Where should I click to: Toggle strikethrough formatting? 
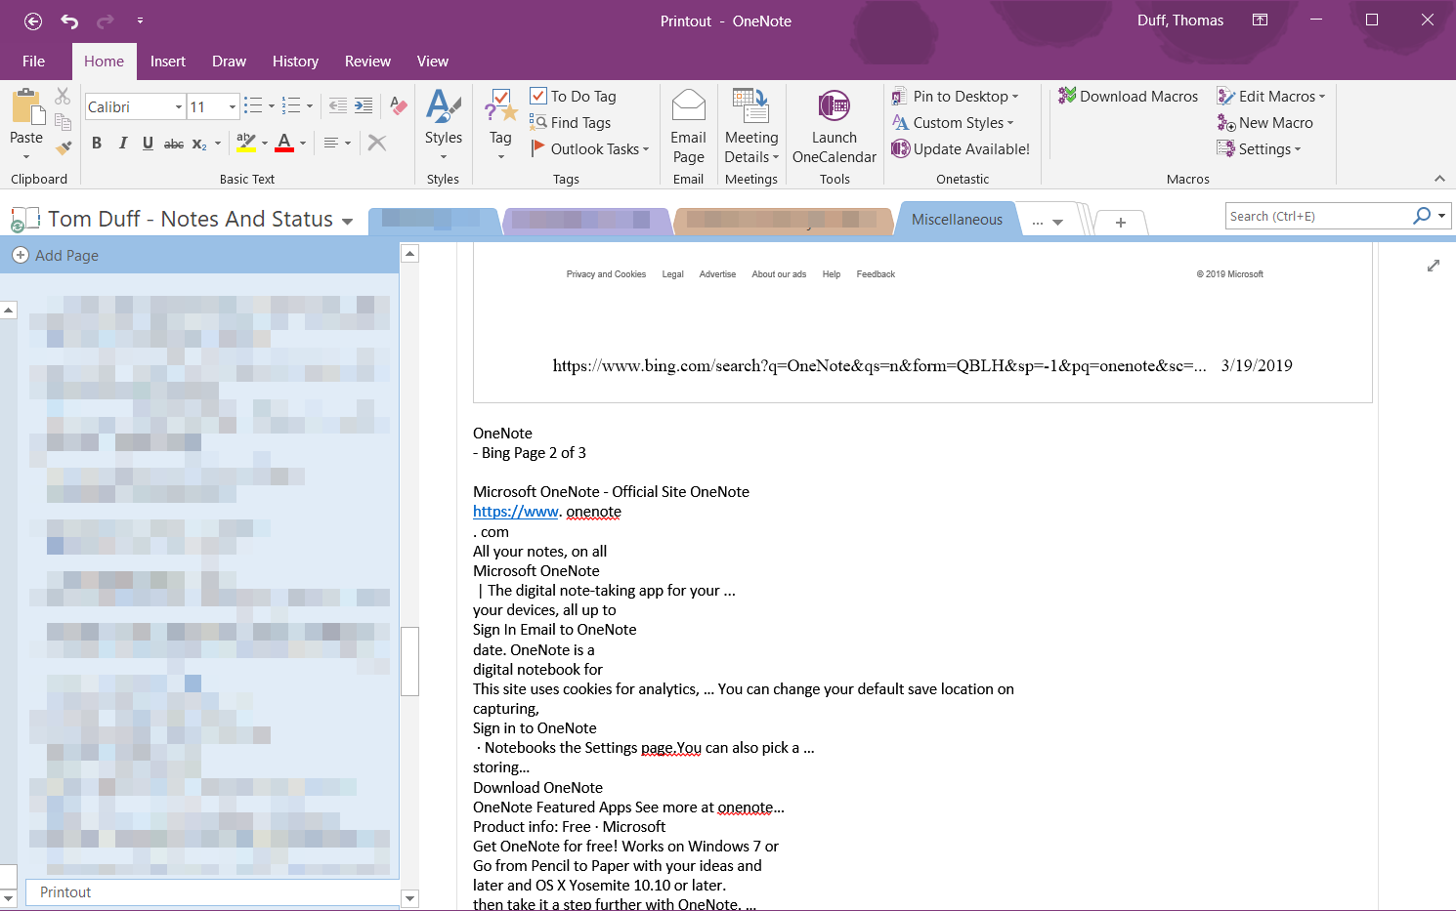coord(173,143)
